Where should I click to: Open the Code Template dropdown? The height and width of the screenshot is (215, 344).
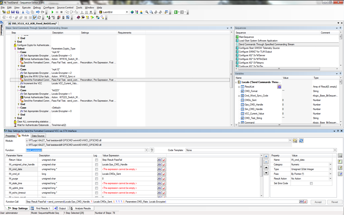pyautogui.click(x=335, y=150)
